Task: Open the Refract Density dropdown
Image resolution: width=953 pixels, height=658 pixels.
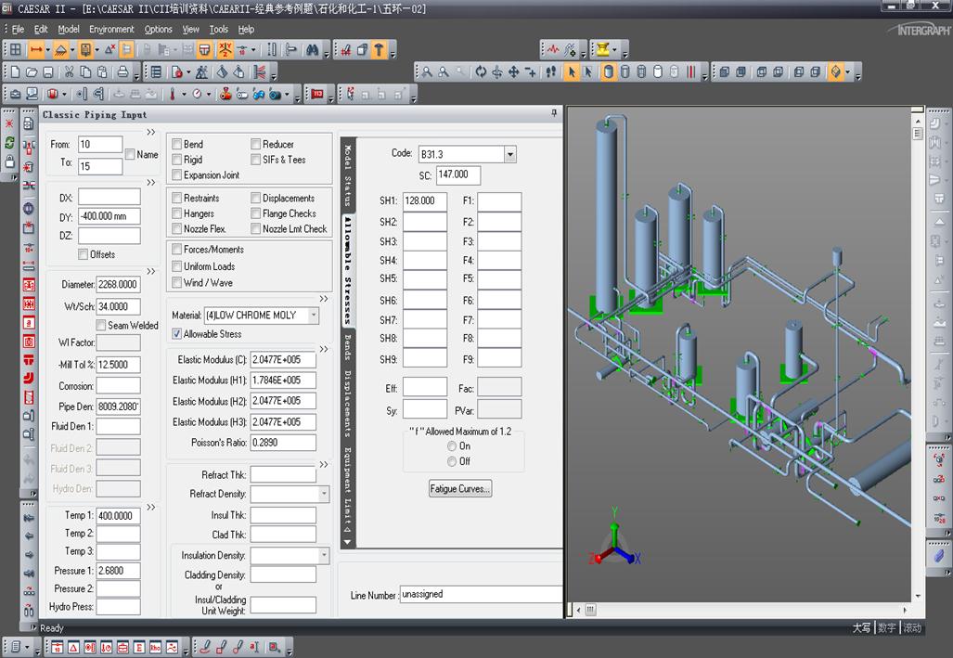Action: [324, 494]
